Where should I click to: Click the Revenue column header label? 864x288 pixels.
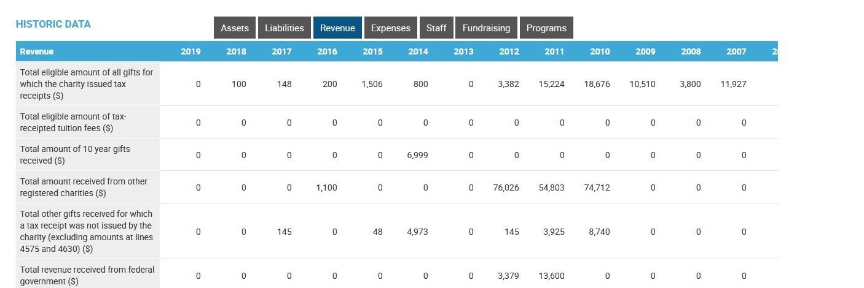37,51
